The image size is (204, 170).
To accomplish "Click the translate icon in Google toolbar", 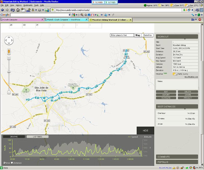I will click(x=106, y=15).
